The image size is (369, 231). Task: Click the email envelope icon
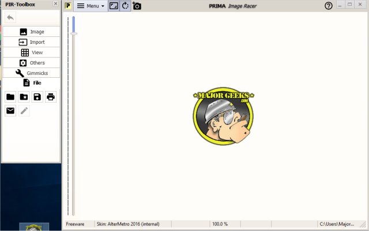10,111
